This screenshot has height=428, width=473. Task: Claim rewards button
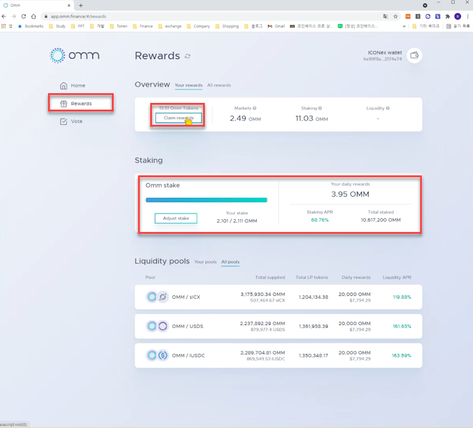pyautogui.click(x=179, y=118)
